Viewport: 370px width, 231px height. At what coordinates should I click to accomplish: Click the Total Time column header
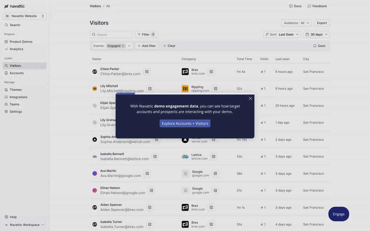(244, 59)
